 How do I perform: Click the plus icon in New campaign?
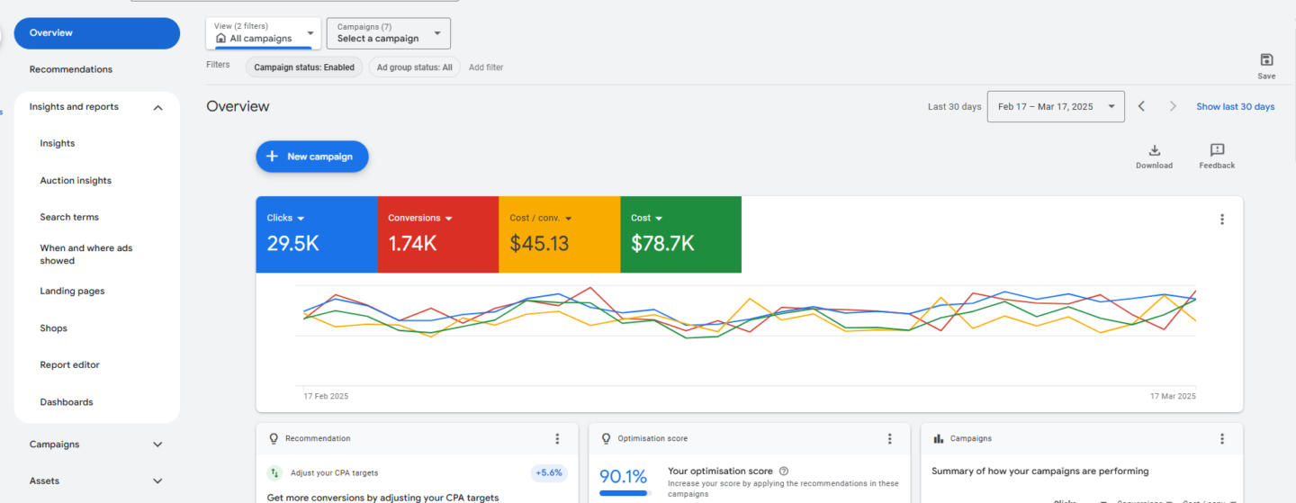tap(272, 157)
